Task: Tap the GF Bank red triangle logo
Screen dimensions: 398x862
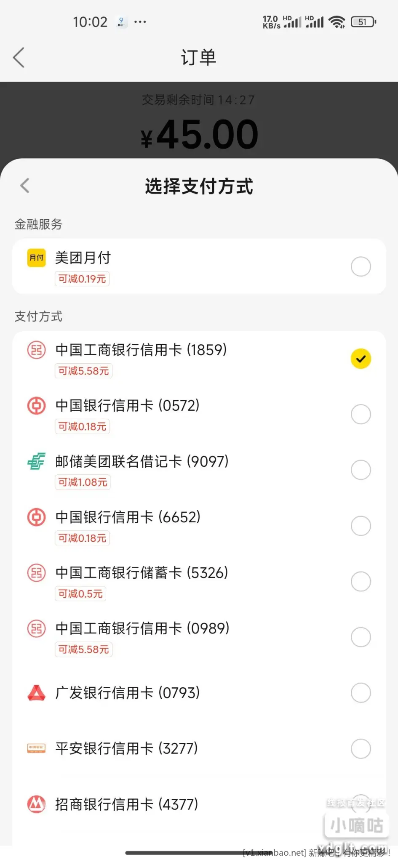Action: (x=37, y=693)
